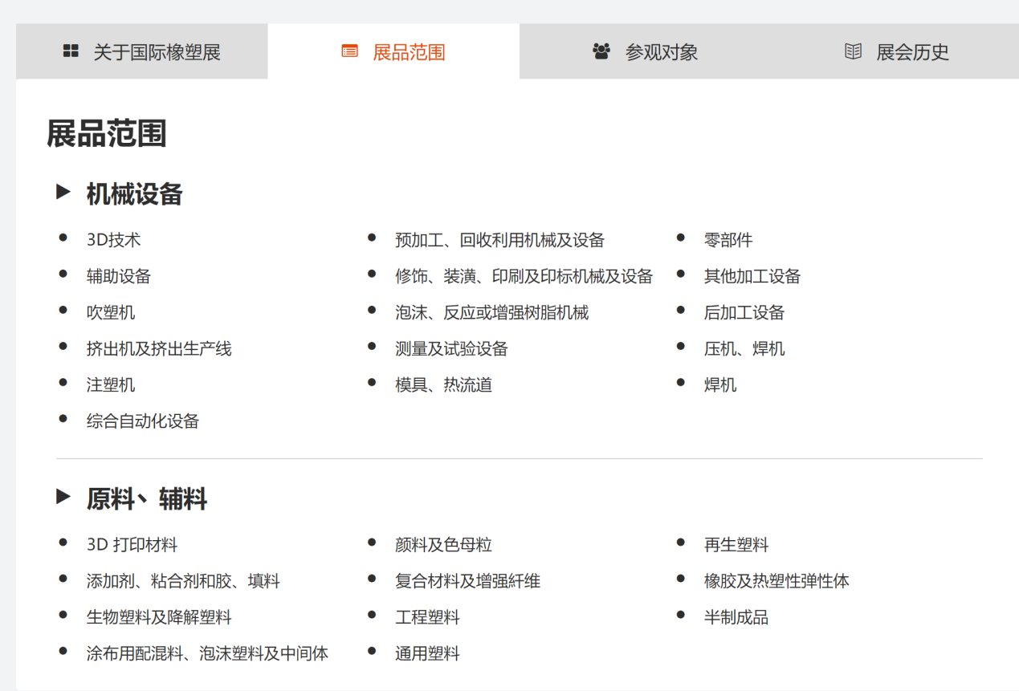1019x691 pixels.
Task: Click the grid icon beside 关于国际橡塑展
Action: click(x=71, y=51)
